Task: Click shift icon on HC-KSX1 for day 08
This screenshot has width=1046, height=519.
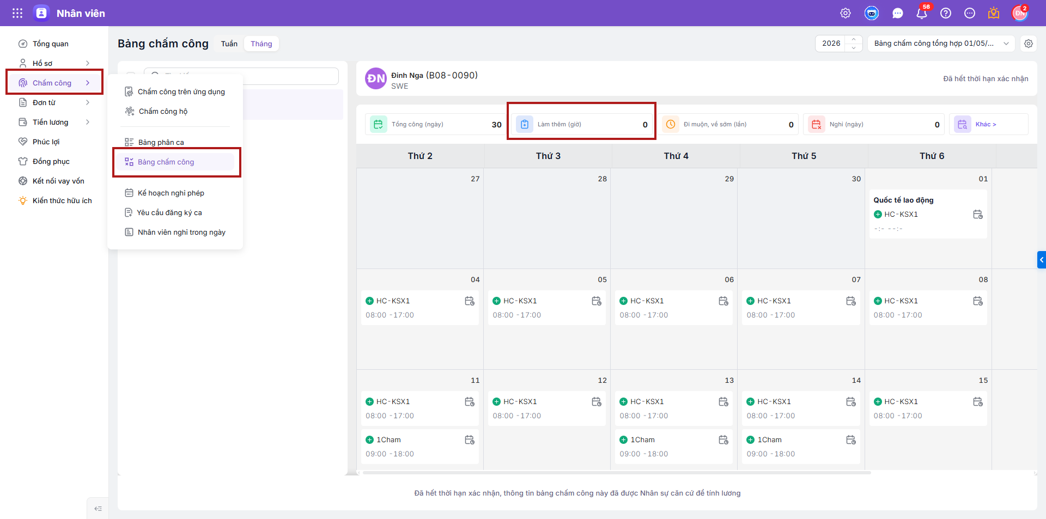Action: 978,301
